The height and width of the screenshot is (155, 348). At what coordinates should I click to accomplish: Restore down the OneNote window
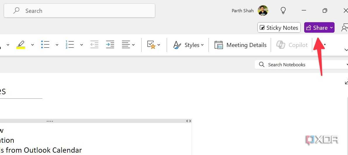click(325, 11)
